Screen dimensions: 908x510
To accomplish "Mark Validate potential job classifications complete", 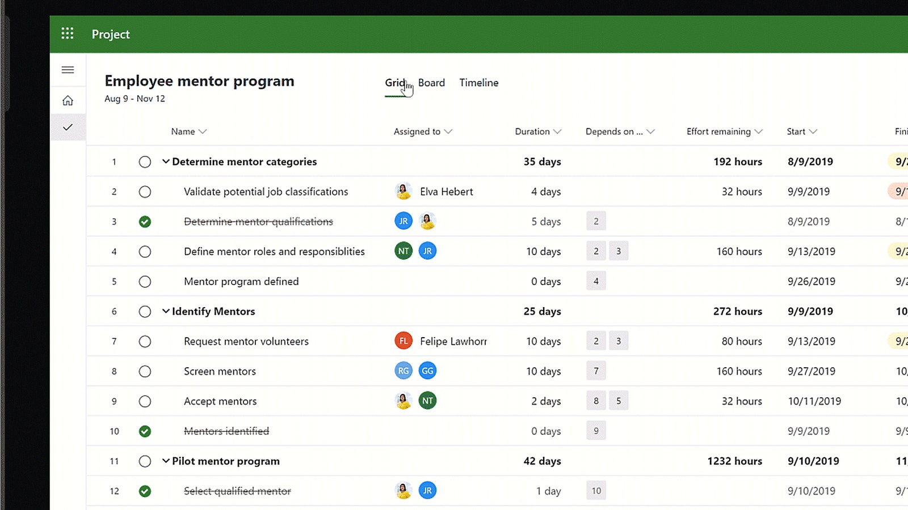I will point(145,192).
